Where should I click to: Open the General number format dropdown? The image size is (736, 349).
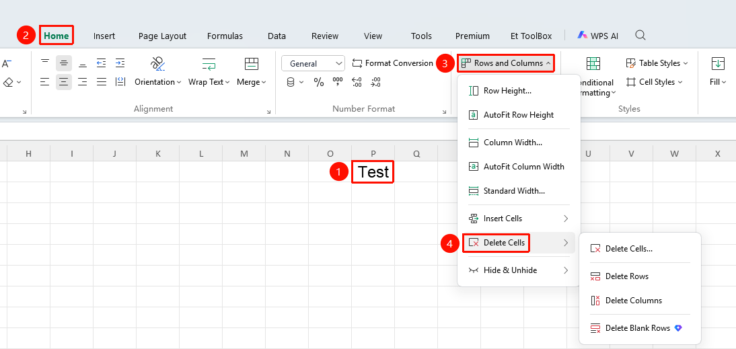pos(313,63)
